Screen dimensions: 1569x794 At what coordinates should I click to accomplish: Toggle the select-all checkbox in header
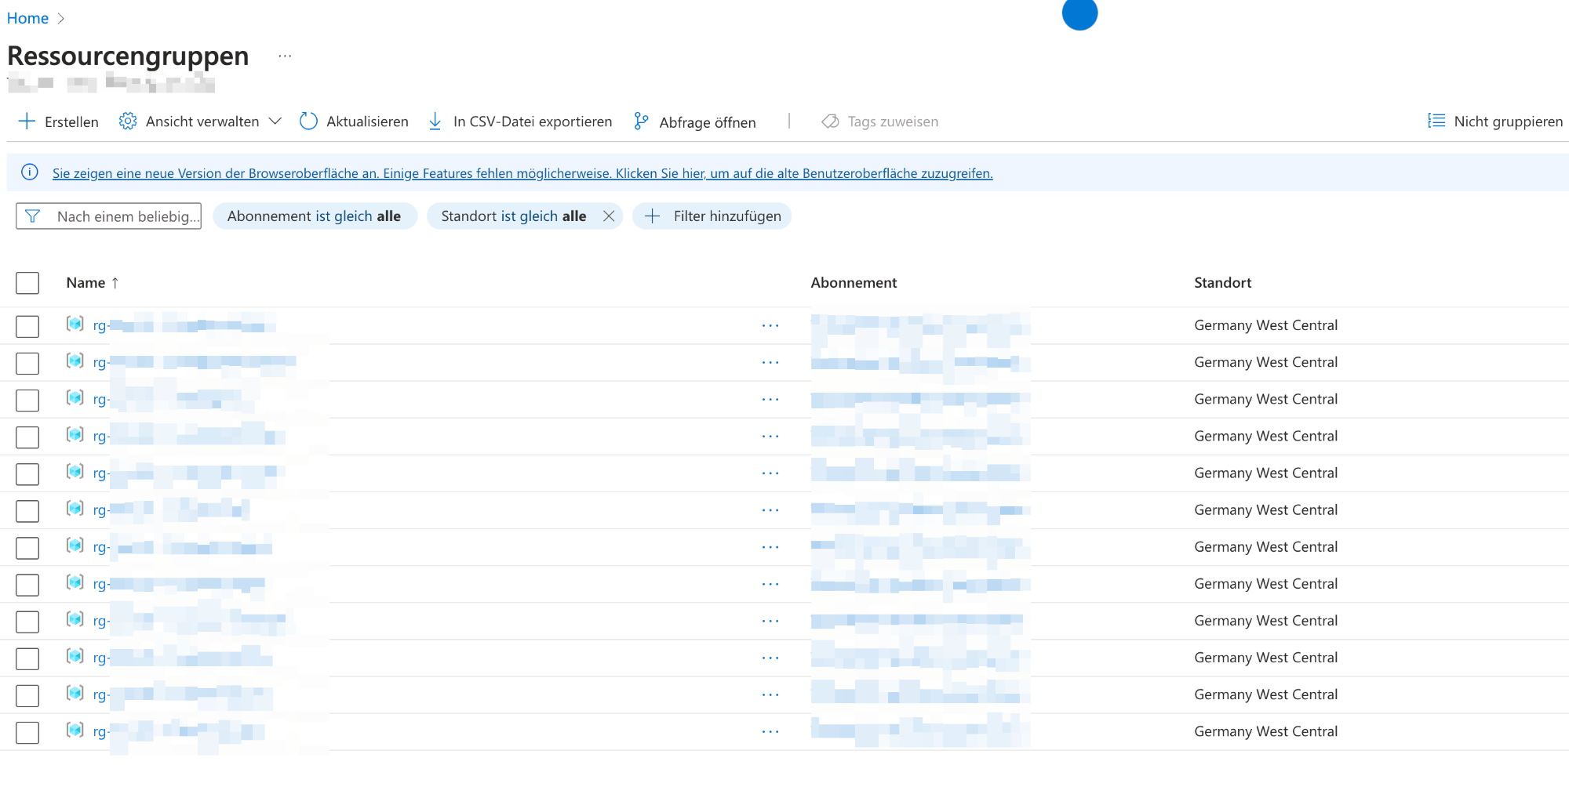point(27,283)
